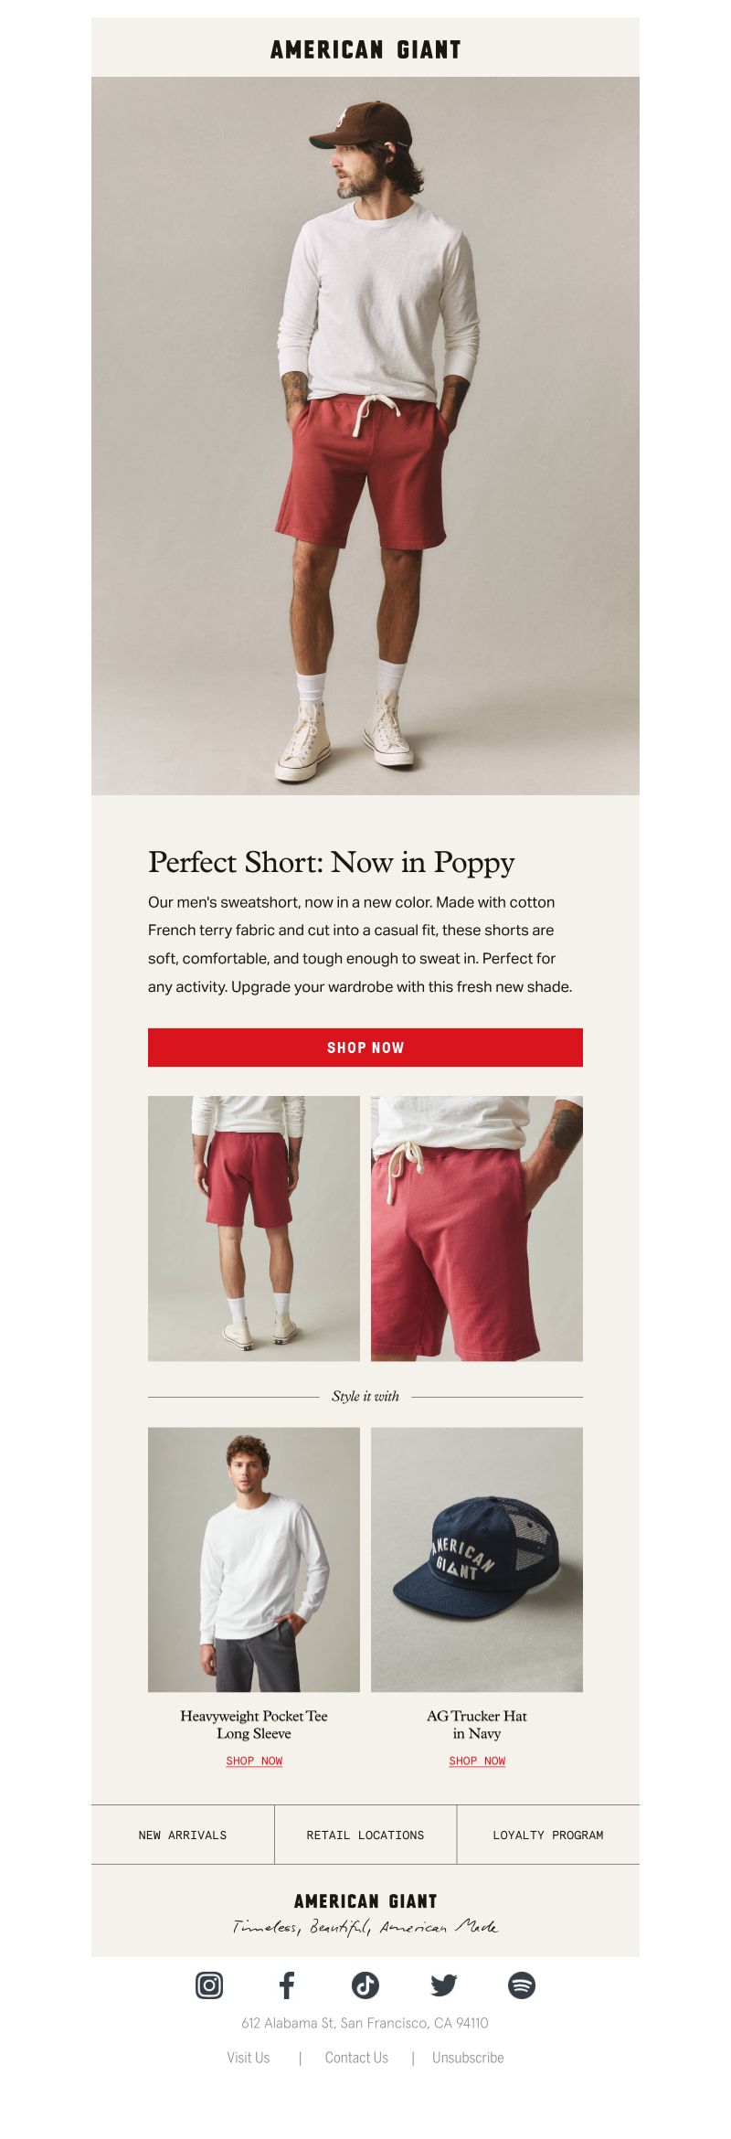Screen dimensions: 731x2139
Task: Open the Contact Us footer link
Action: point(356,2057)
